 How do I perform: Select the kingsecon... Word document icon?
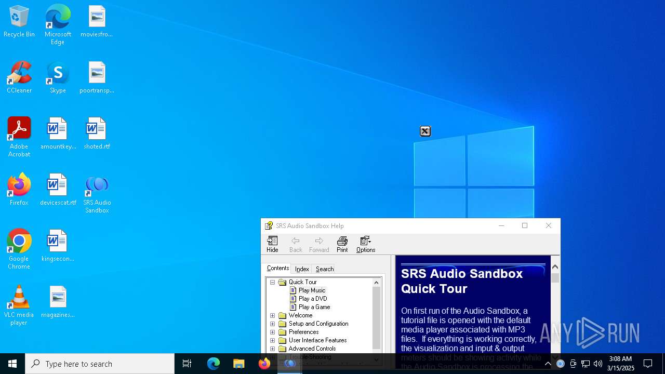tap(58, 246)
